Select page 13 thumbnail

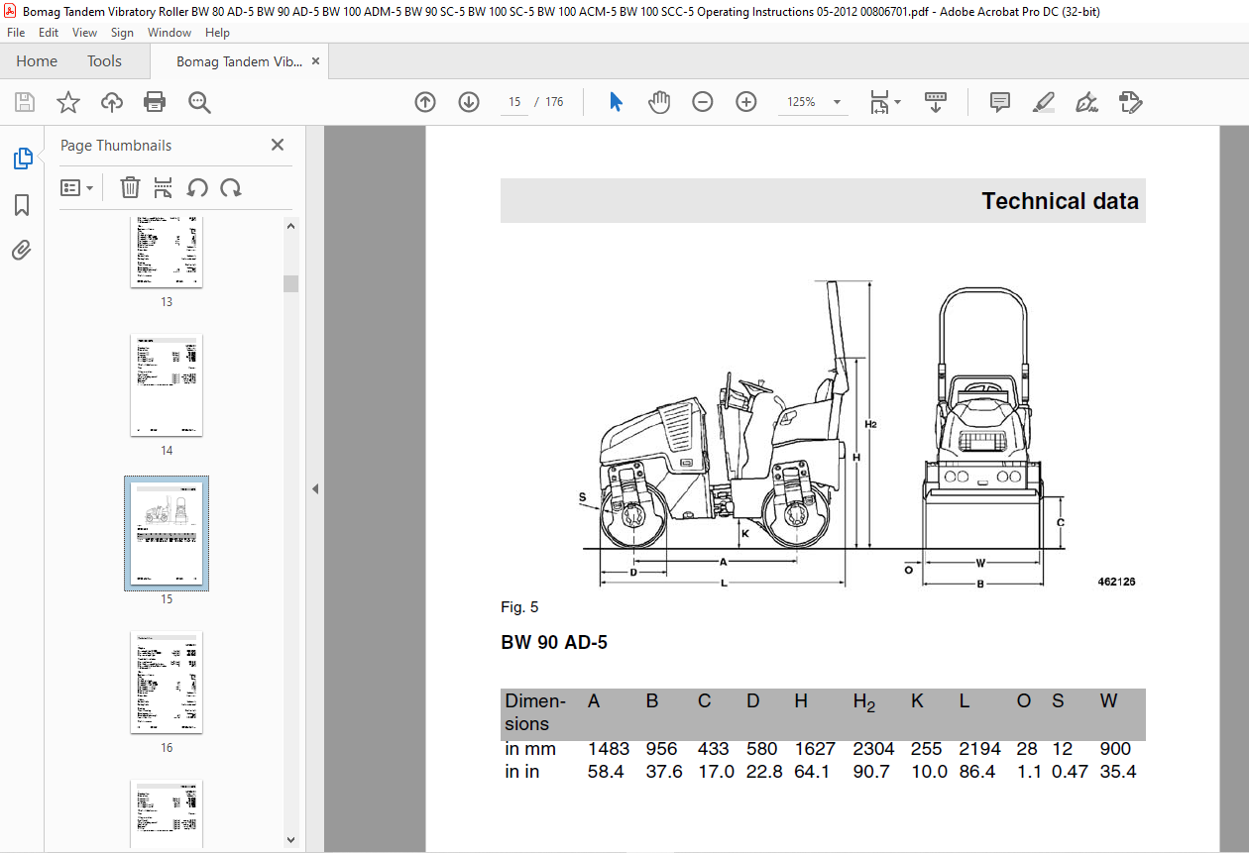(167, 253)
